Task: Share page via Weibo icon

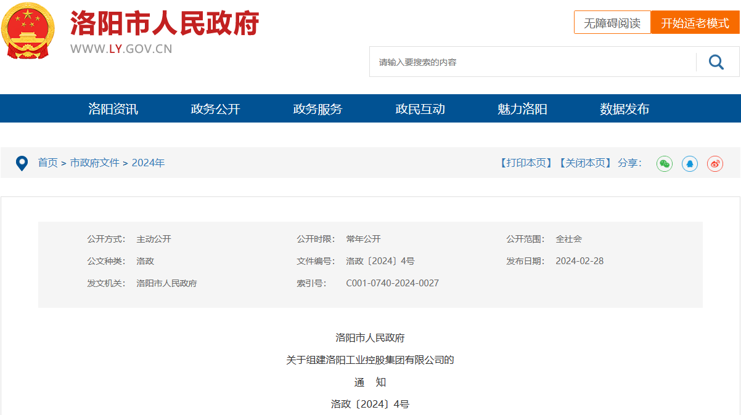Action: tap(715, 163)
